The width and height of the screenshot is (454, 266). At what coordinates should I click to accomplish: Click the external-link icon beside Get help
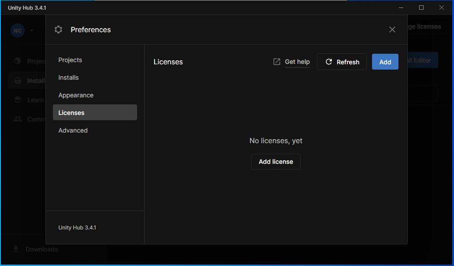277,62
